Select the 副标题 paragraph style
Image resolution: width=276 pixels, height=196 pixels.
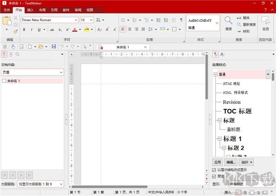coord(234,130)
